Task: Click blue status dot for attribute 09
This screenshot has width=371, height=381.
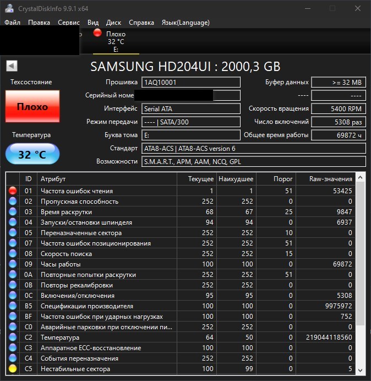Action: click(x=13, y=264)
